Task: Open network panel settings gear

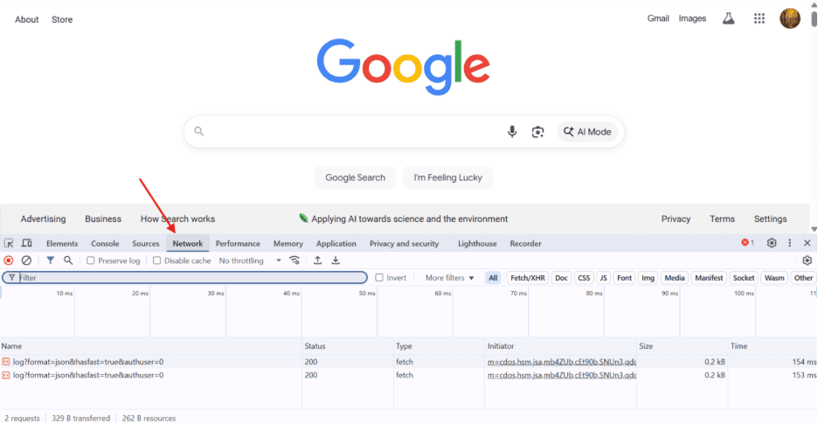Action: 807,260
